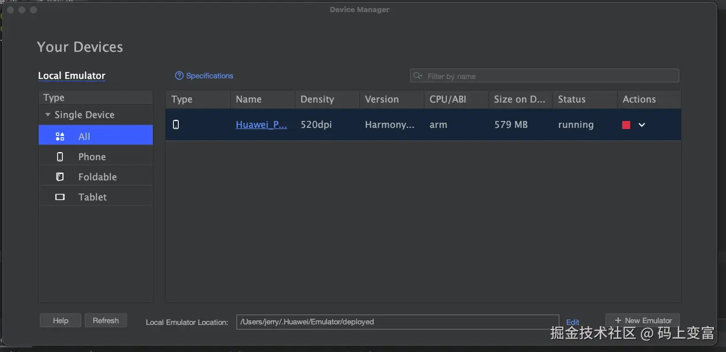The width and height of the screenshot is (726, 352).
Task: Click the All category grid icon
Action: click(60, 137)
